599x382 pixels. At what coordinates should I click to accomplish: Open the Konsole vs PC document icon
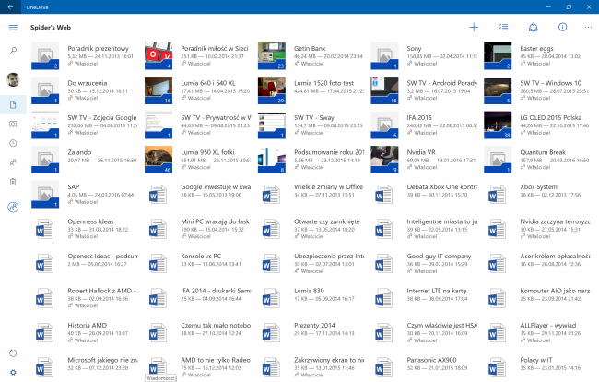pos(159,264)
